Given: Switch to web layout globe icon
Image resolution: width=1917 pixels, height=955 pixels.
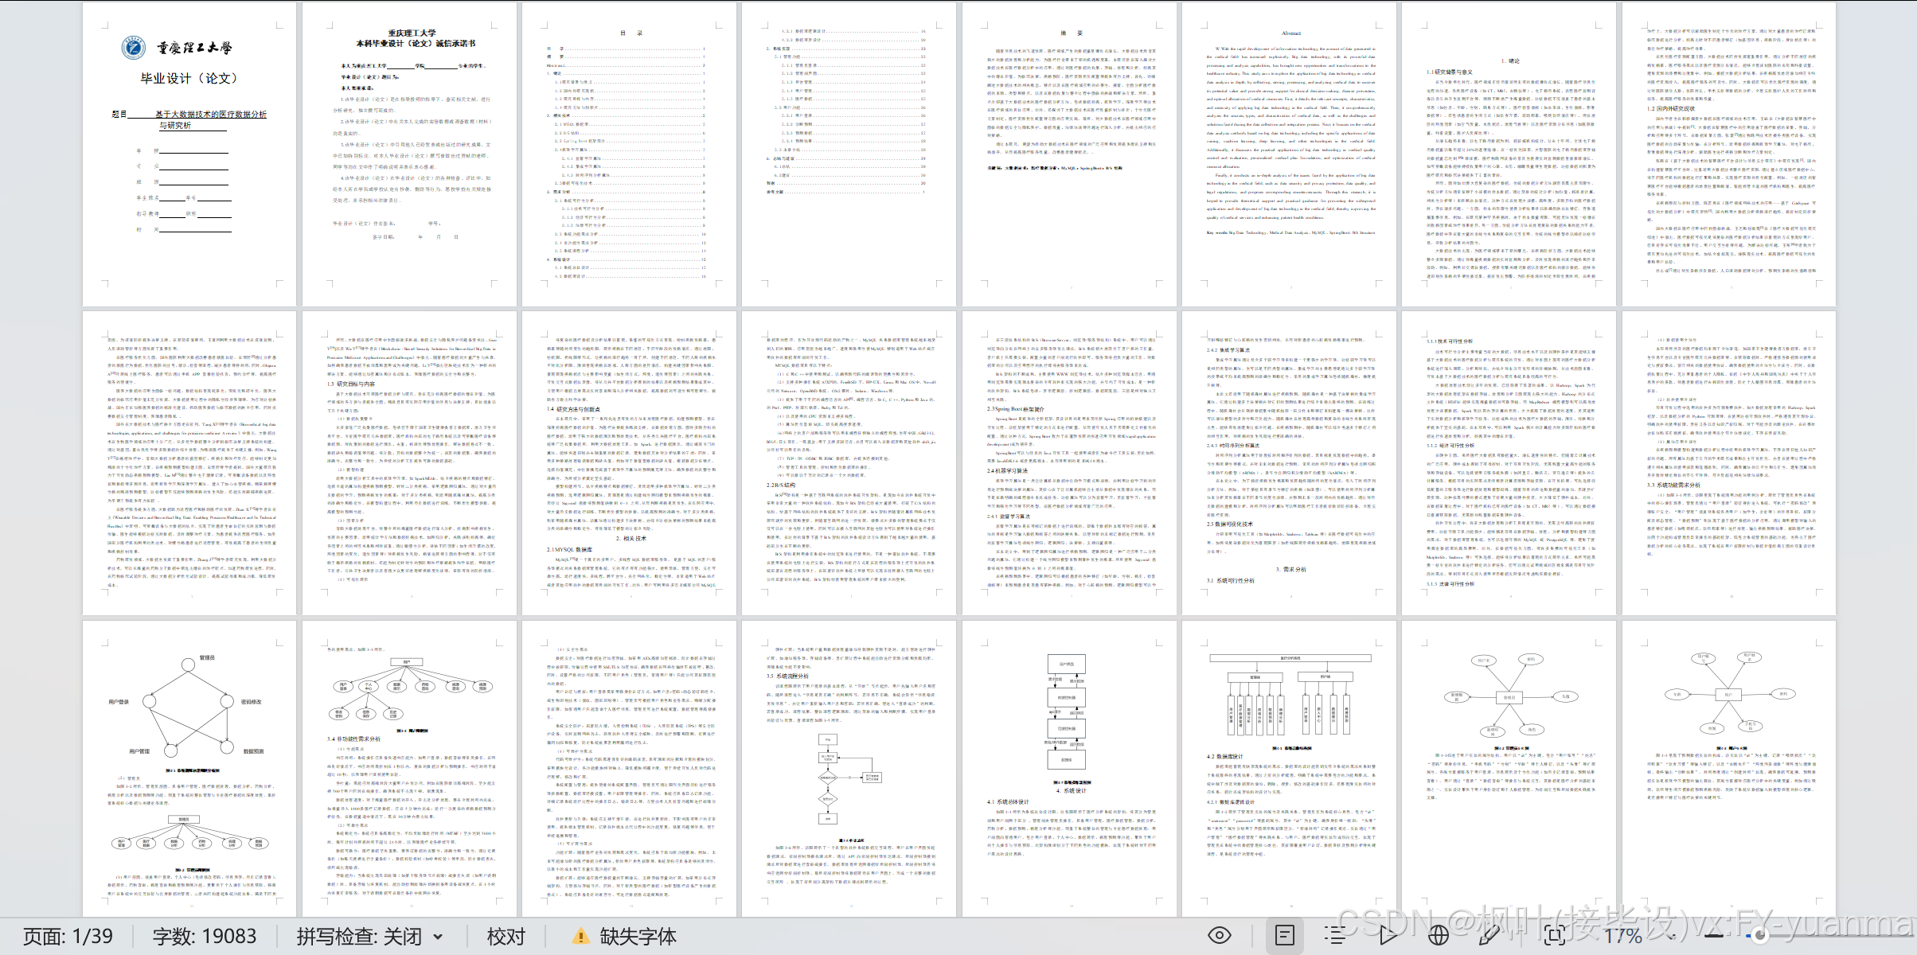Looking at the screenshot, I should (1438, 936).
